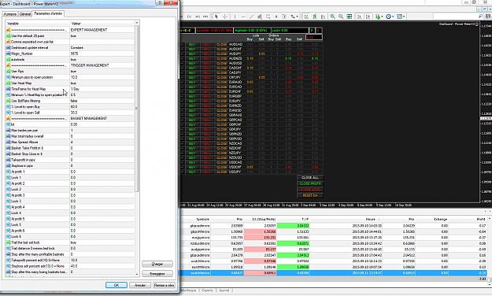Select the vertical line drawing tool
The height and width of the screenshot is (296, 492).
pos(235,17)
